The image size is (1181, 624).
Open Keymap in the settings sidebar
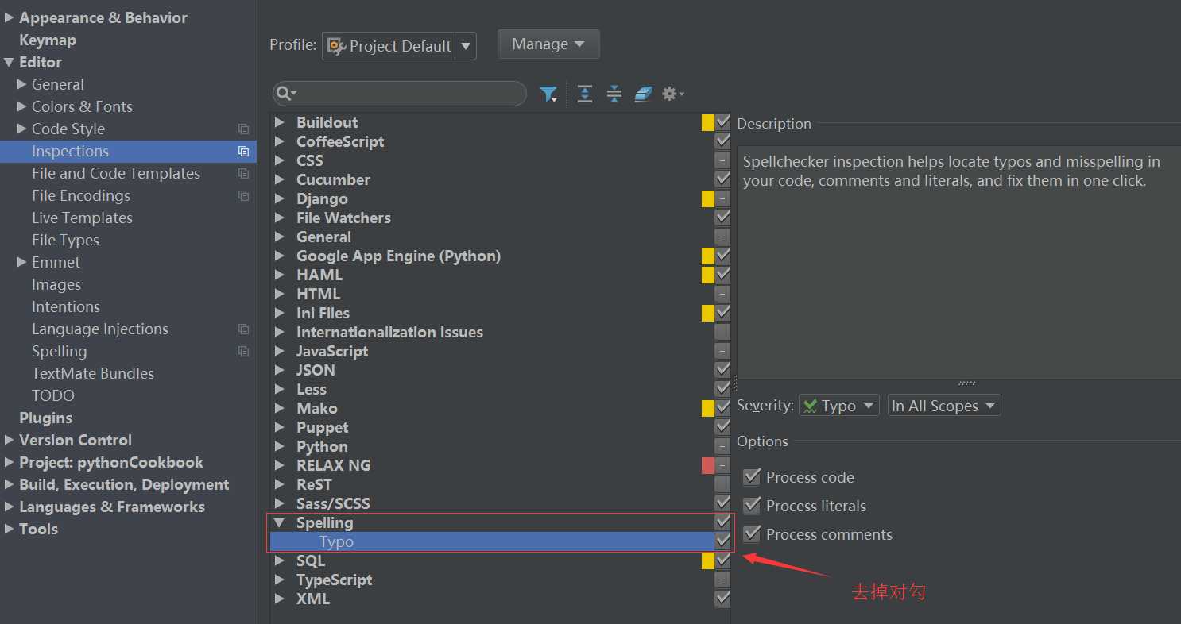pos(48,40)
